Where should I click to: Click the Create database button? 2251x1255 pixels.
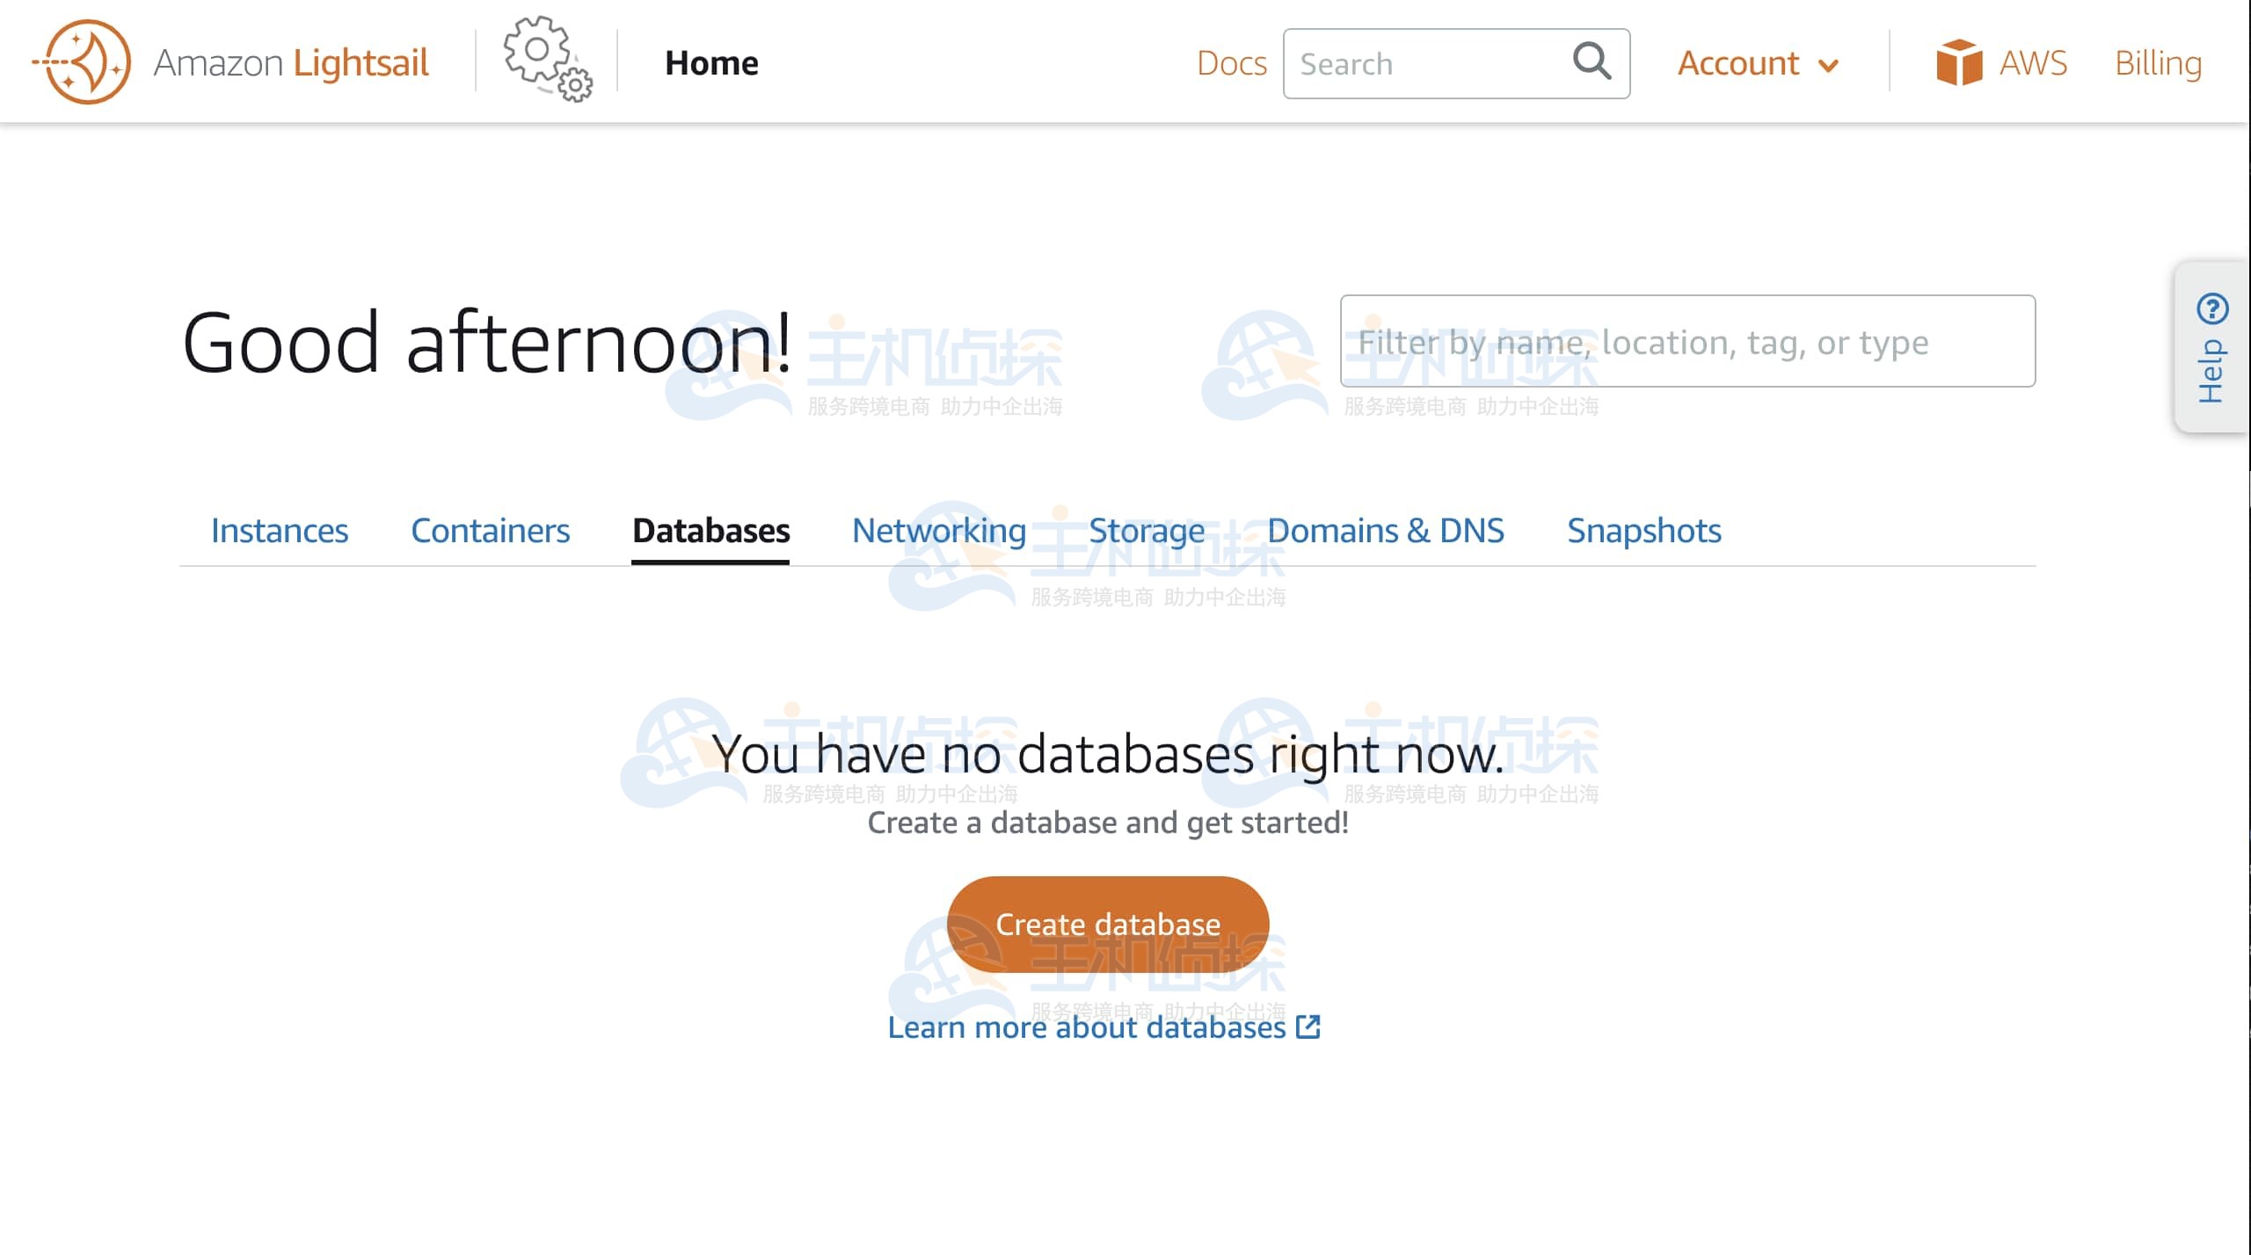[1108, 924]
